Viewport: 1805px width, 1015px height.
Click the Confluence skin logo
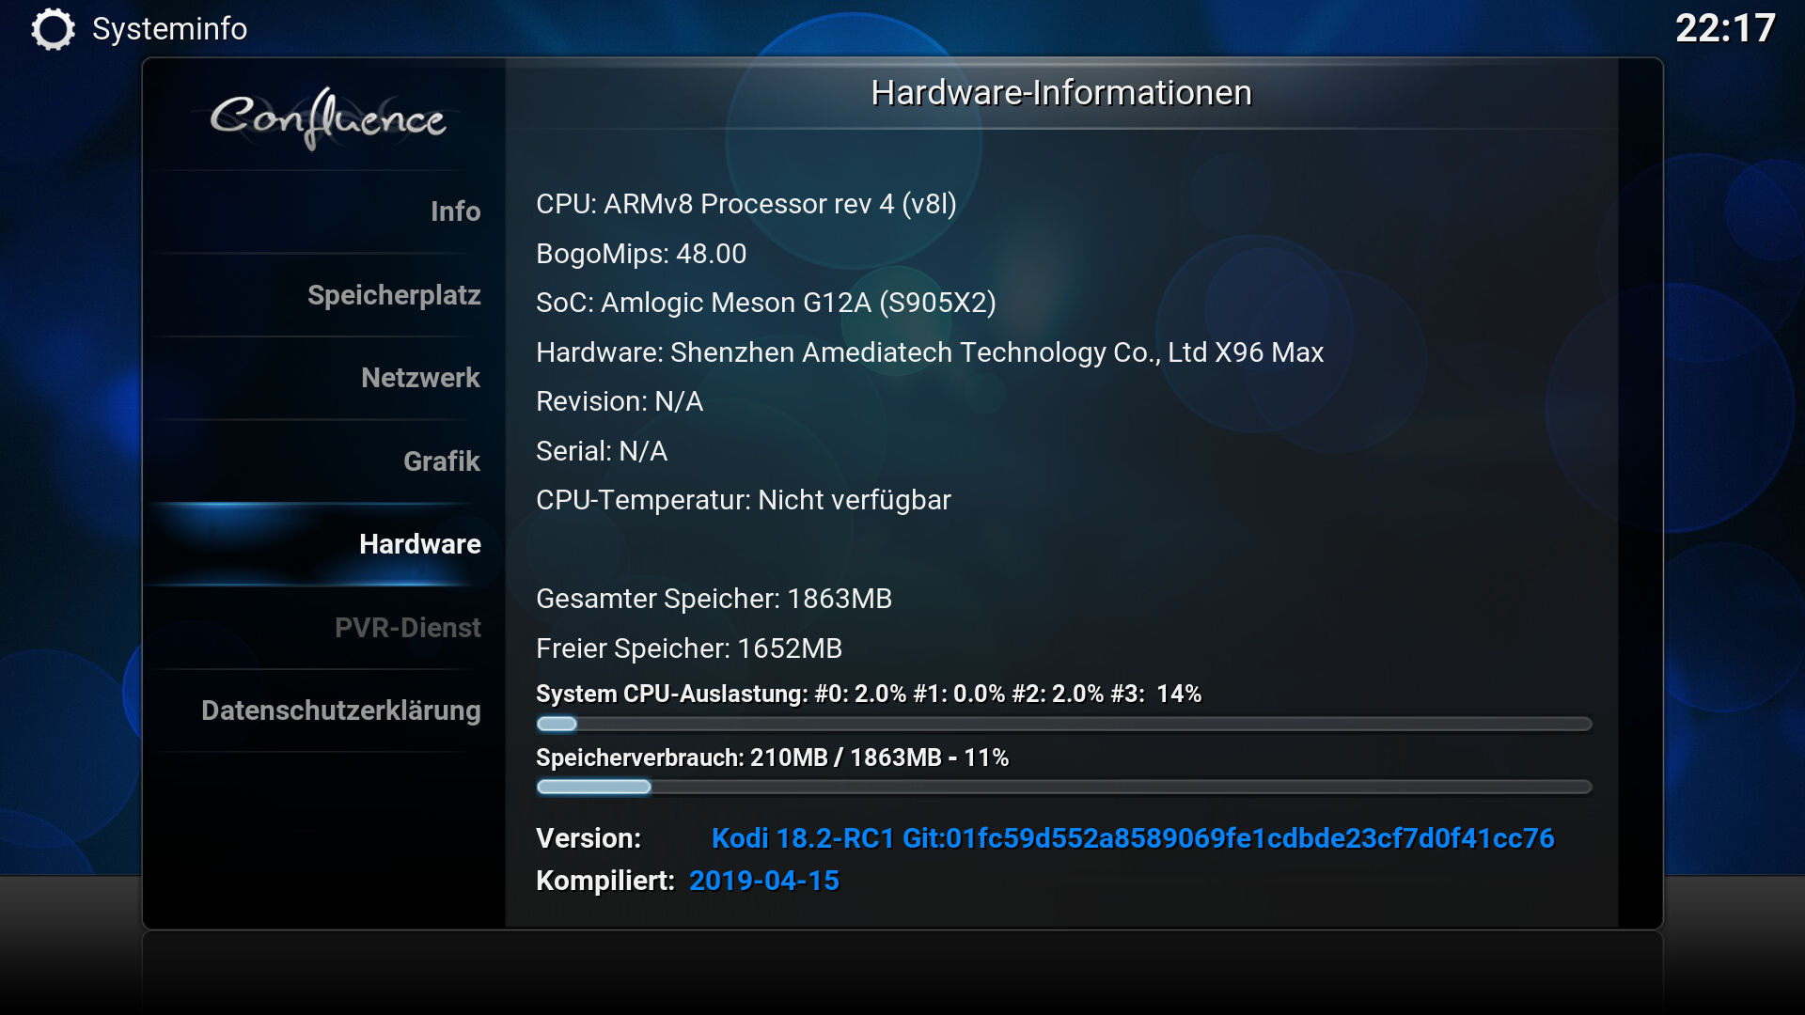coord(327,117)
